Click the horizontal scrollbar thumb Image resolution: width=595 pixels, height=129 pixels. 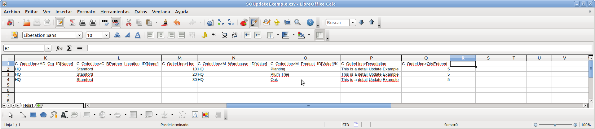309,105
